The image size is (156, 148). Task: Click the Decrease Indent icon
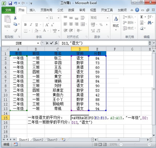[x=65, y=31]
